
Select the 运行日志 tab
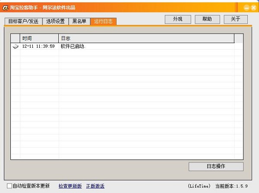(104, 22)
